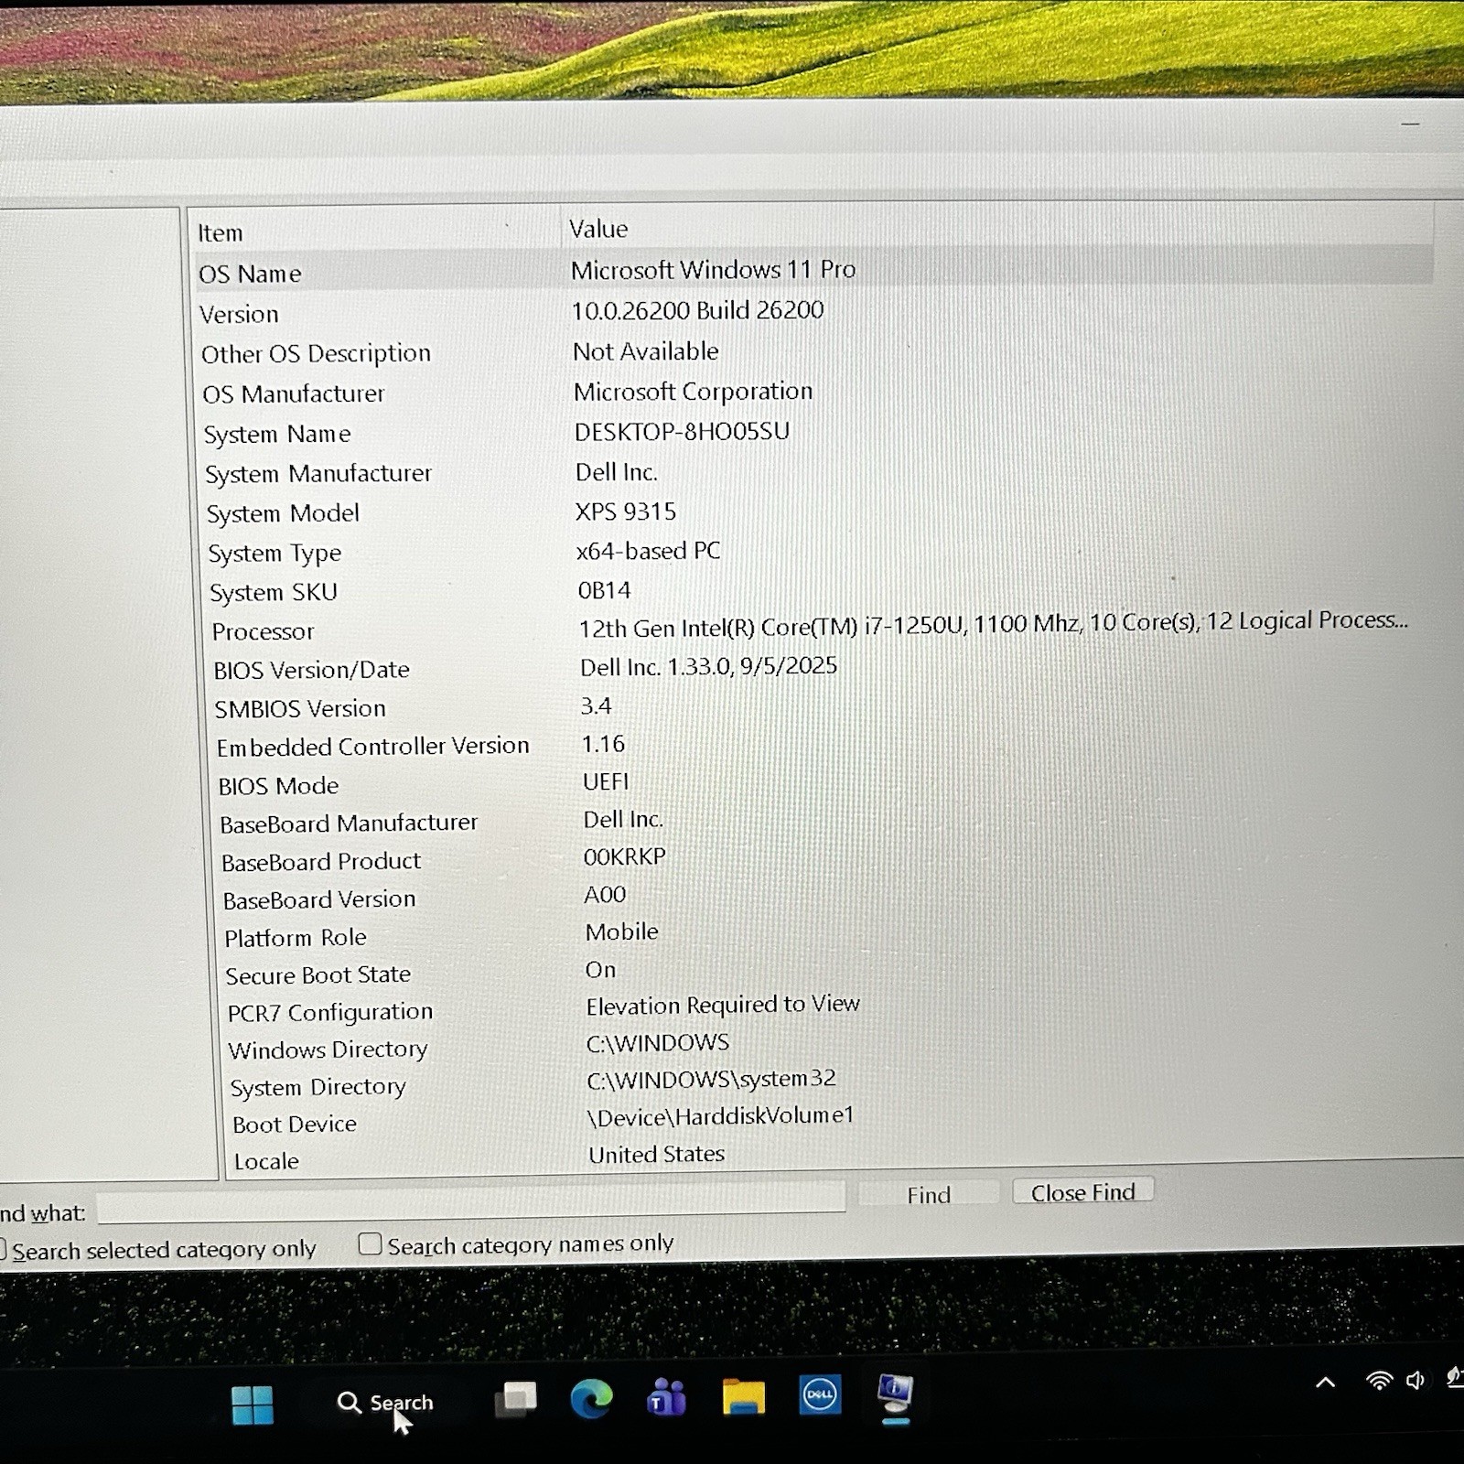Image resolution: width=1464 pixels, height=1464 pixels.
Task: Click the value \Device\HarddiskVolume1
Action: (x=720, y=1116)
